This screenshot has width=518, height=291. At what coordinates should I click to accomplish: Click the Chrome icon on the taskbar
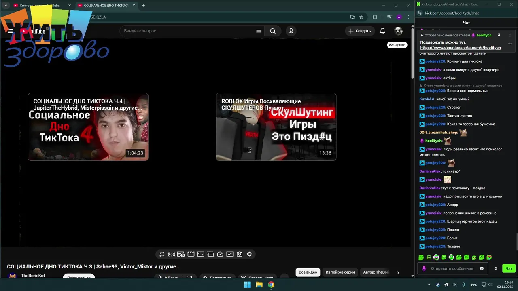pos(271,285)
